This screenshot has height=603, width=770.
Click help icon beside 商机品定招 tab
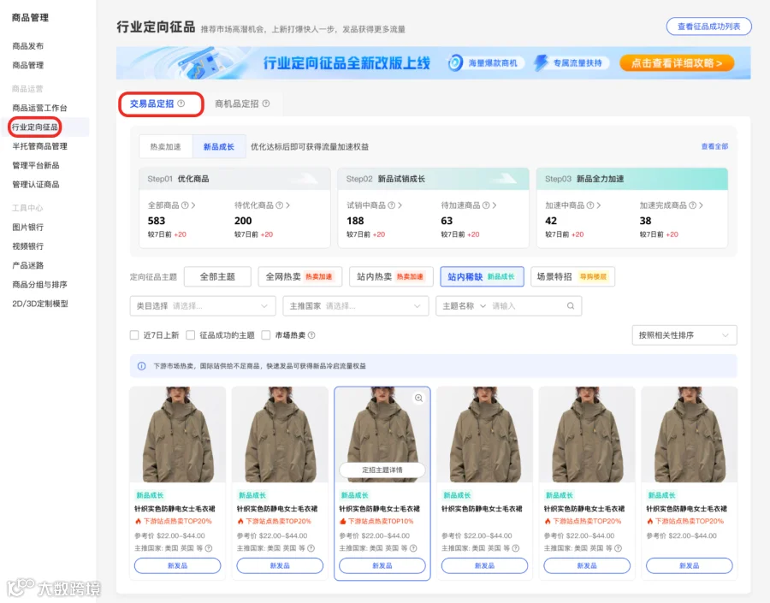click(266, 103)
